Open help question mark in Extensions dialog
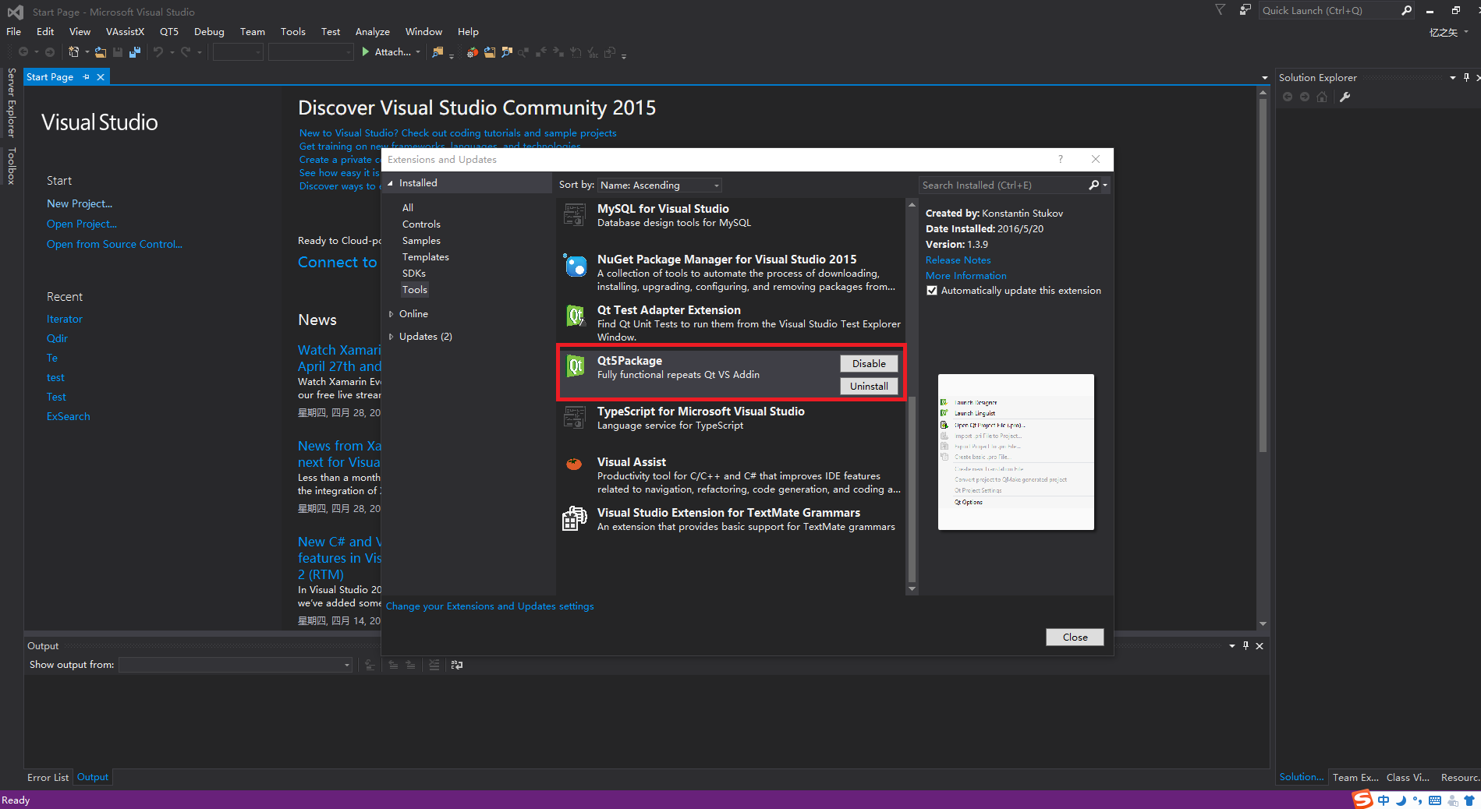The height and width of the screenshot is (809, 1481). coord(1060,159)
